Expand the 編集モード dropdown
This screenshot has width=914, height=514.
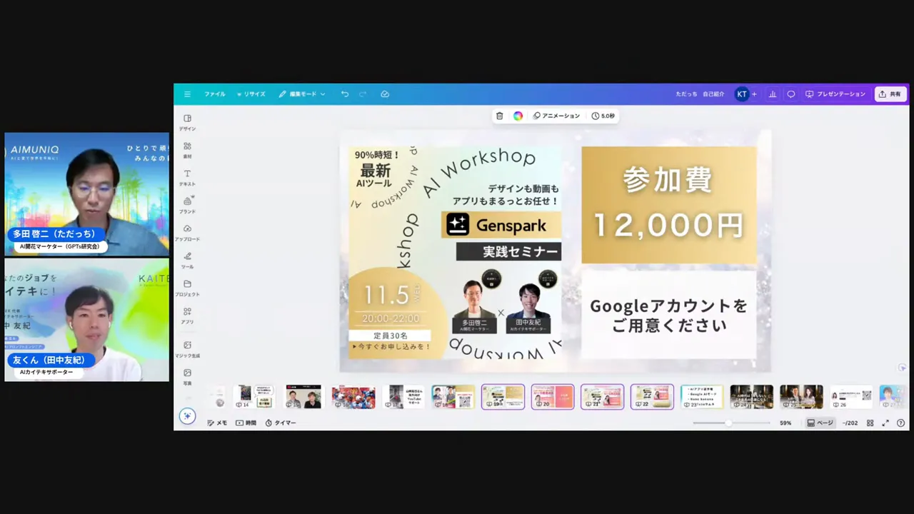tap(302, 94)
